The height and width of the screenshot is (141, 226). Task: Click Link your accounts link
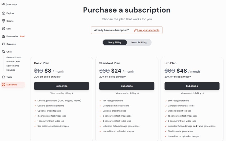click(x=148, y=30)
